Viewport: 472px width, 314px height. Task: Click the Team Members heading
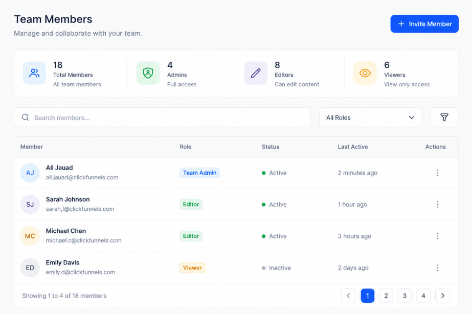click(x=53, y=19)
